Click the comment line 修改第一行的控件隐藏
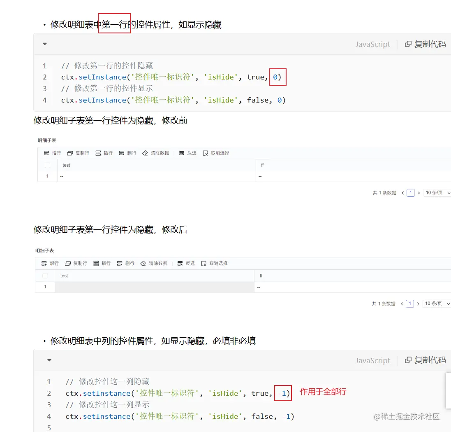Viewport: 451px width, 432px height. [x=107, y=66]
